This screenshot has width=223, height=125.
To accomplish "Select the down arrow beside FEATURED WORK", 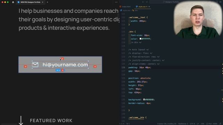I will 21,120.
